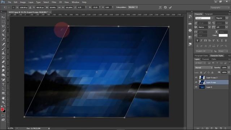Select the Healing Brush tool
This screenshot has width=231, height=130.
pyautogui.click(x=3, y=44)
